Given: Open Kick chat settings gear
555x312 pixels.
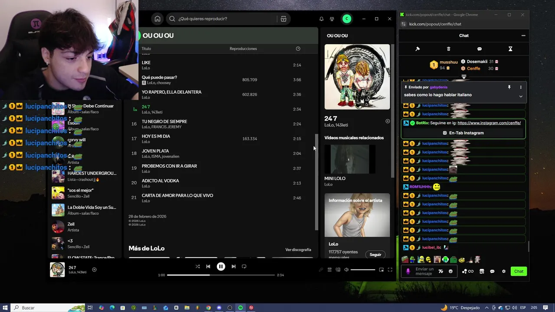Looking at the screenshot, I should tap(504, 271).
